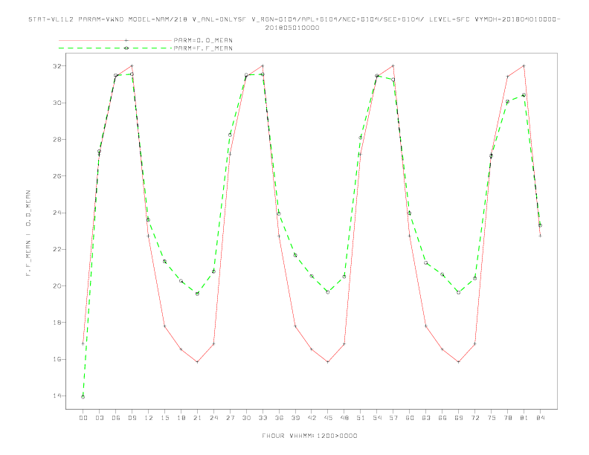Select red O.O_MEAN peak marker at hour 81
The width and height of the screenshot is (589, 455).
[524, 65]
